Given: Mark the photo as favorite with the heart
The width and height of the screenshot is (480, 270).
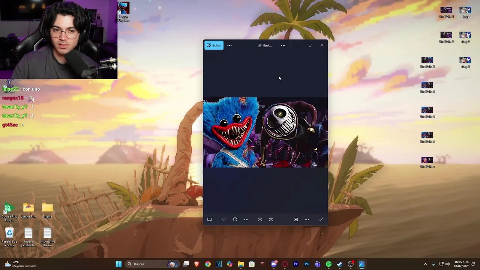Looking at the screenshot, I should 224,219.
